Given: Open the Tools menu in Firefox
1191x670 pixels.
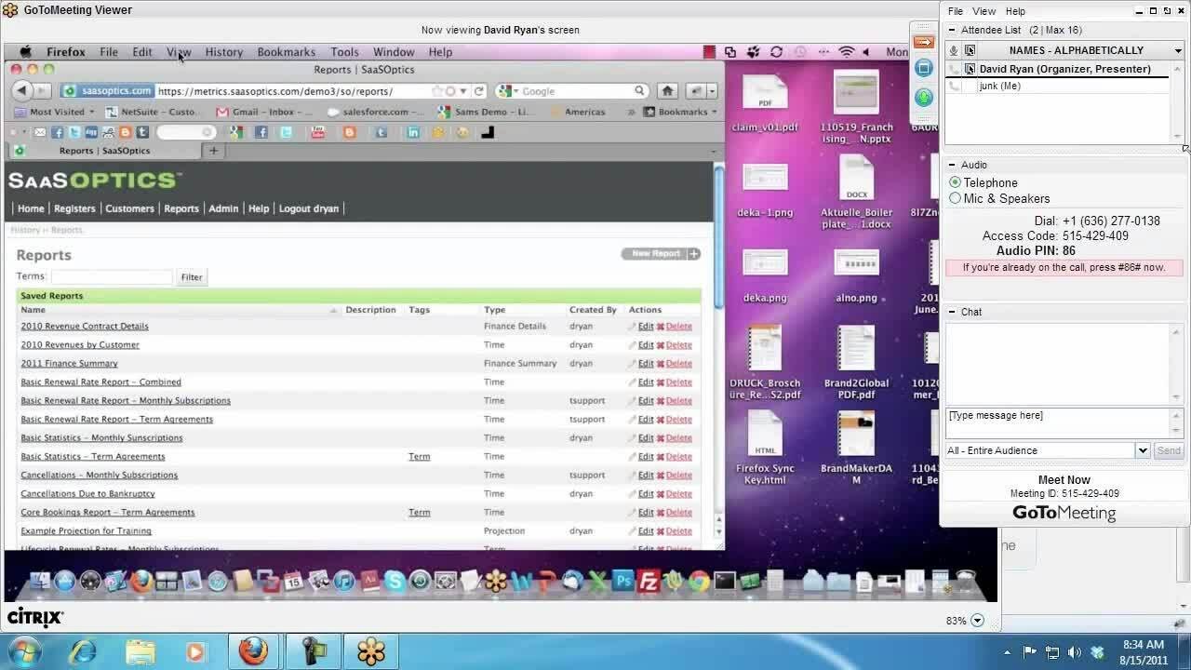Looking at the screenshot, I should pos(344,52).
